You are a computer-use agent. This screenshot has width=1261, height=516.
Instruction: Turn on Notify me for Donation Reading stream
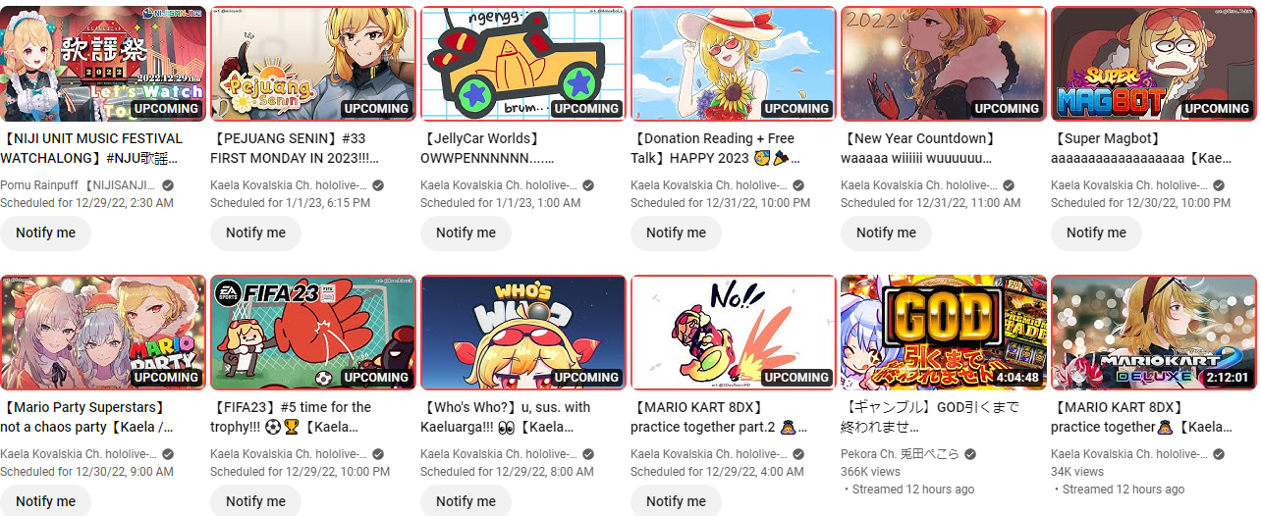tap(676, 232)
